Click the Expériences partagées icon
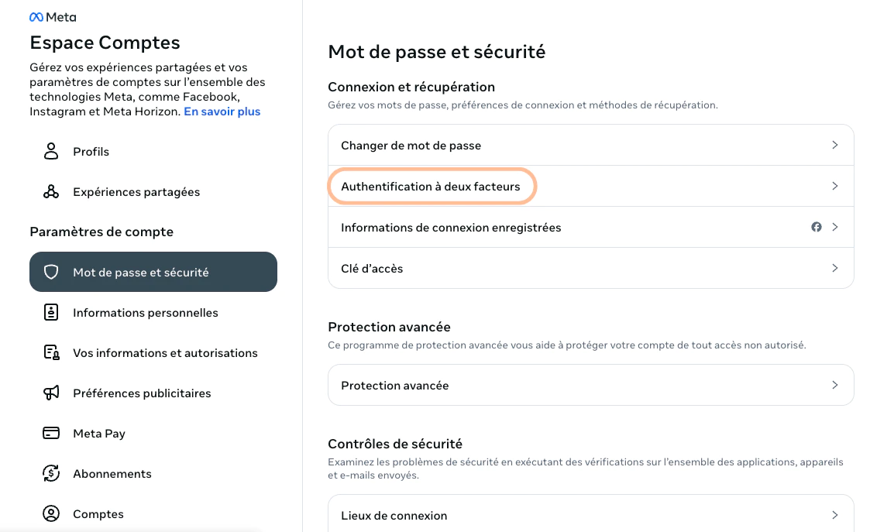 (51, 191)
